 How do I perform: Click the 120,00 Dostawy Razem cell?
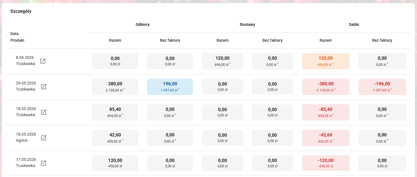pos(223,61)
